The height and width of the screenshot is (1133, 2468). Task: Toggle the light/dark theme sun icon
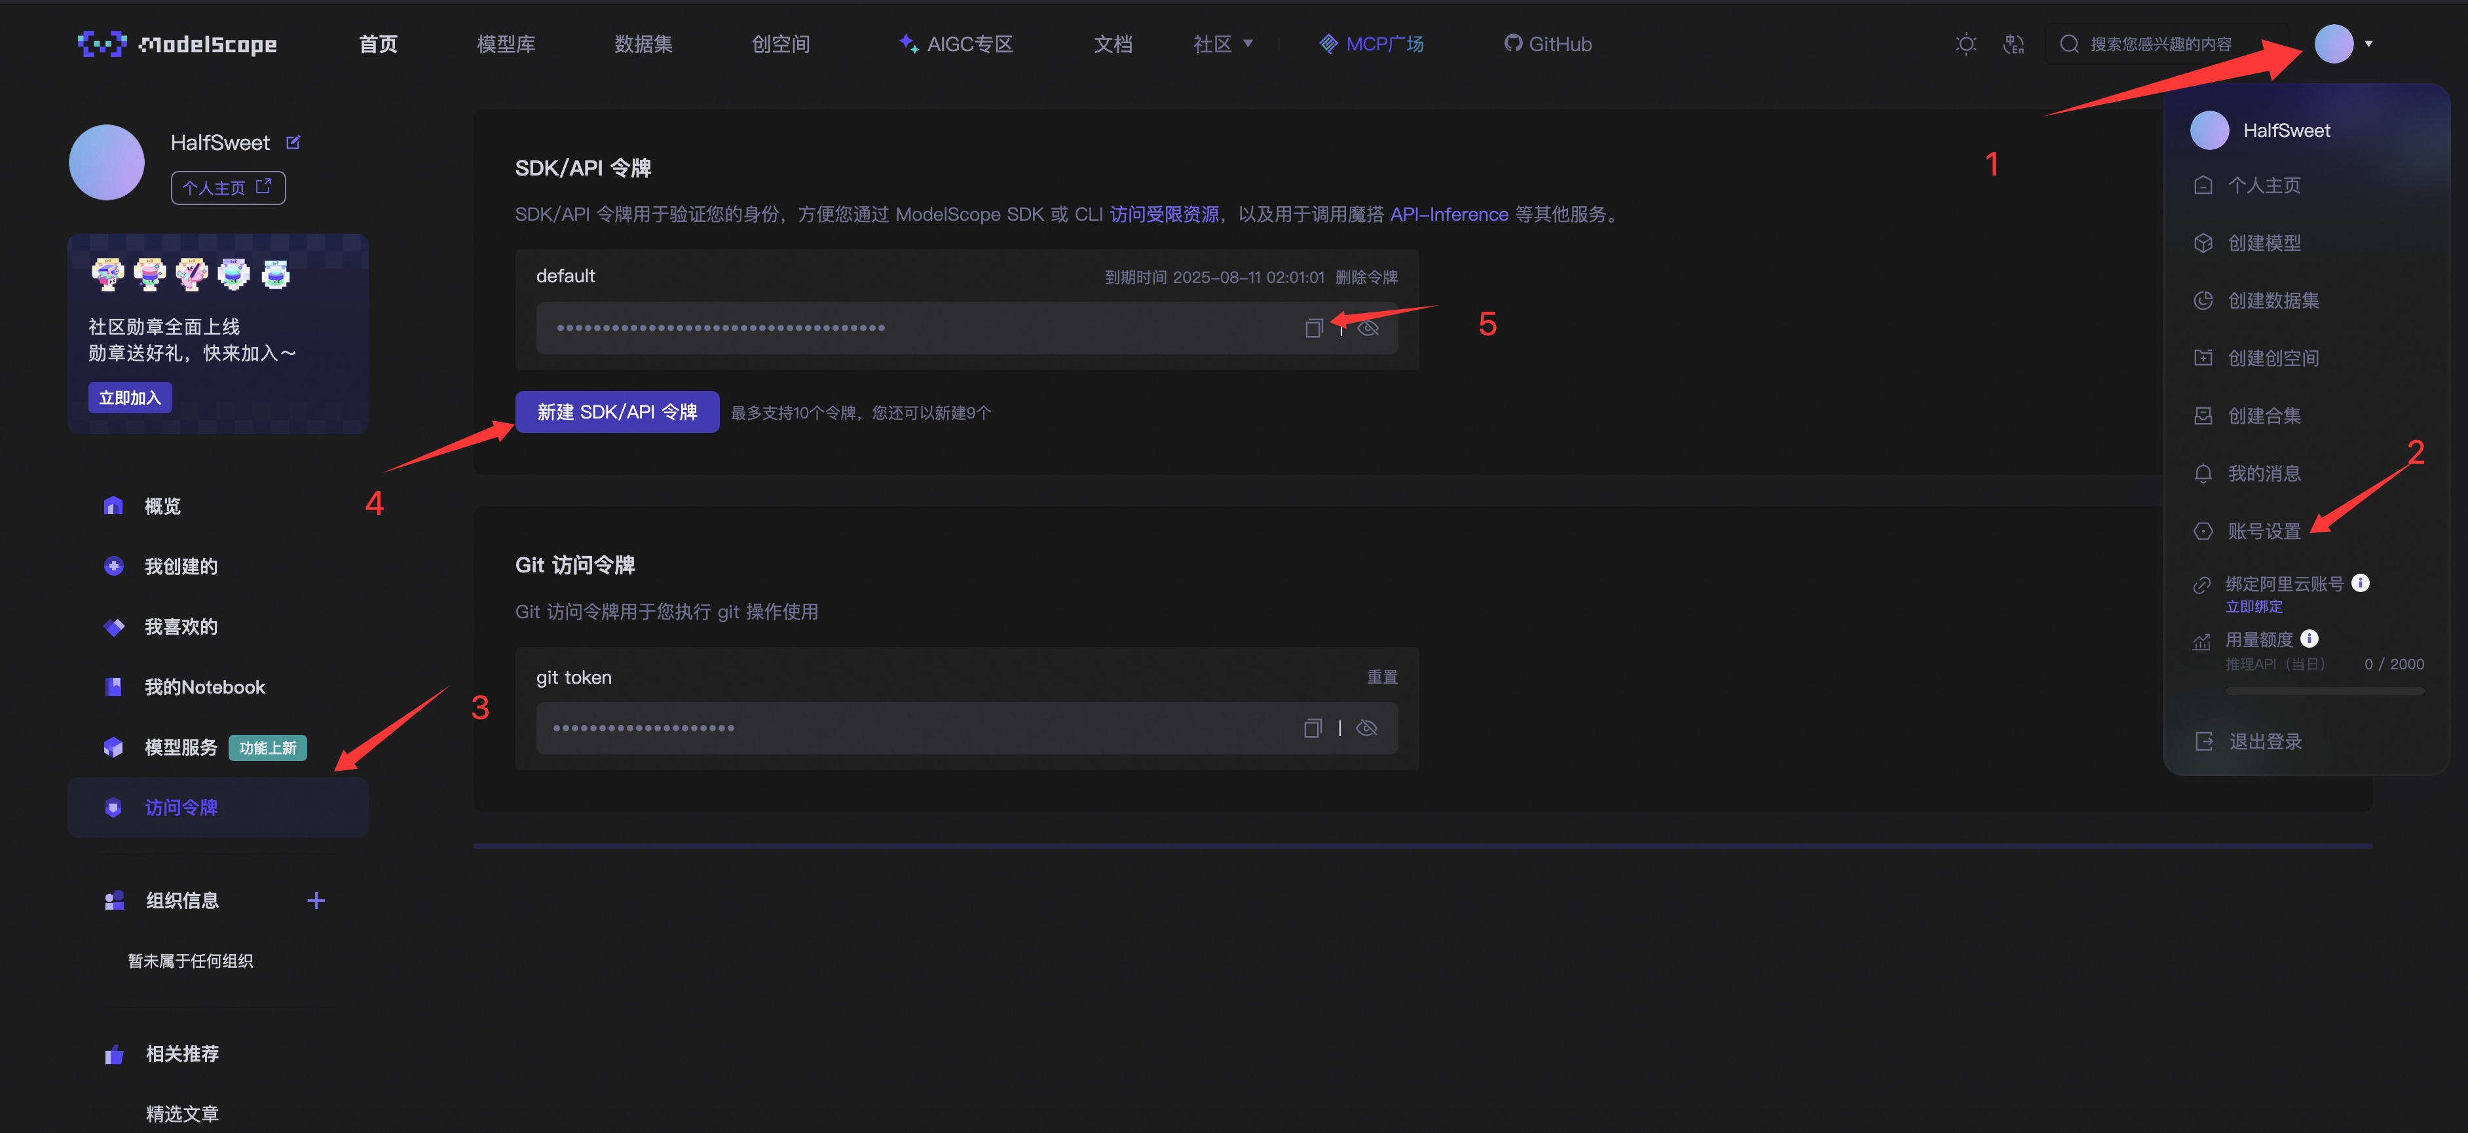tap(1965, 44)
